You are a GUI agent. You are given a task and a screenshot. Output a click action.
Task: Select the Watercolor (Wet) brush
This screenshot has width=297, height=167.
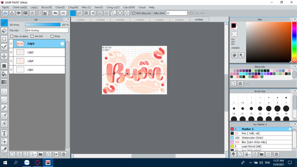pyautogui.click(x=261, y=138)
